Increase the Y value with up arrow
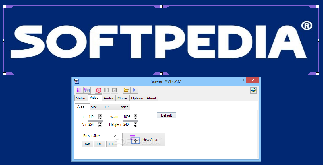This screenshot has height=165, width=323. click(x=100, y=124)
